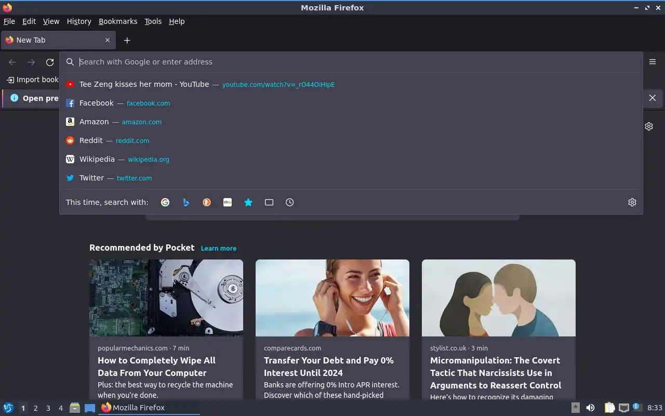This screenshot has width=665, height=416.
Task: Close the New Tab tab
Action: click(x=108, y=40)
